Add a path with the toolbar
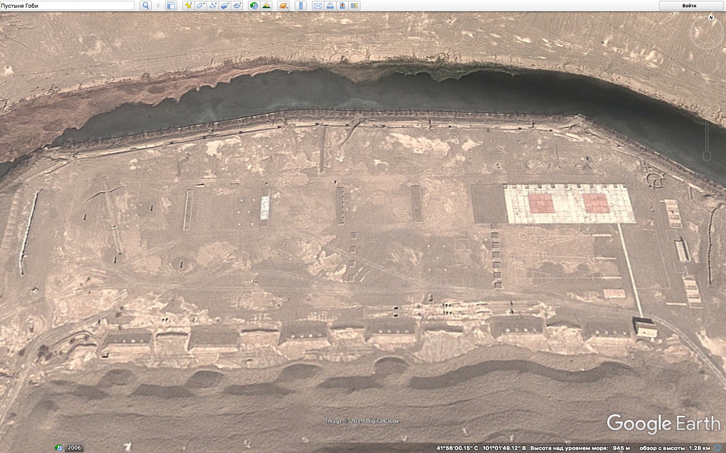This screenshot has width=726, height=453. pyautogui.click(x=213, y=6)
